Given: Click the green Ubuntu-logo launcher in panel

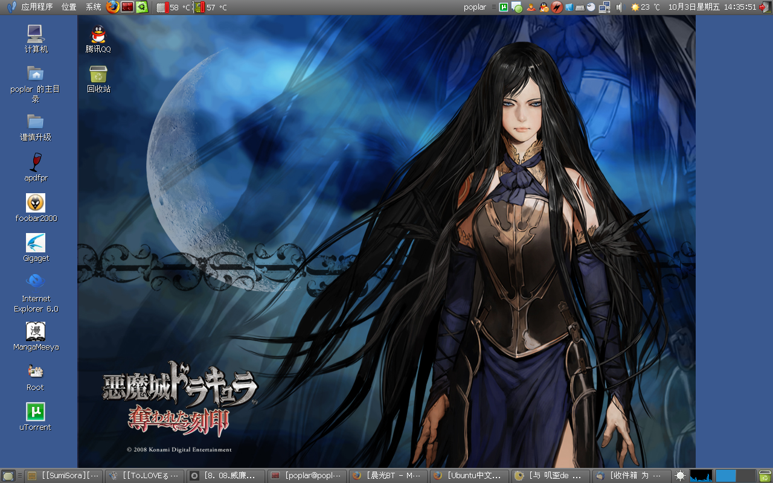Looking at the screenshot, I should point(142,7).
